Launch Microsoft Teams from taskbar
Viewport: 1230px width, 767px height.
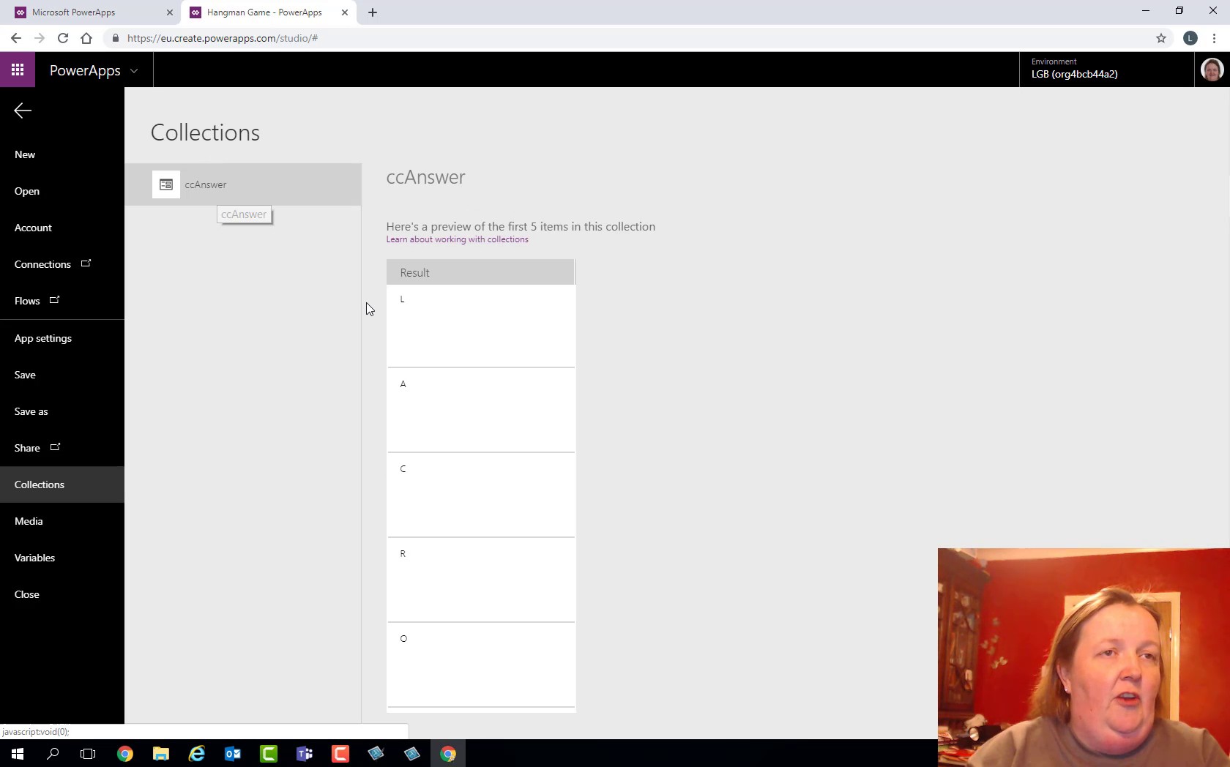click(x=305, y=753)
